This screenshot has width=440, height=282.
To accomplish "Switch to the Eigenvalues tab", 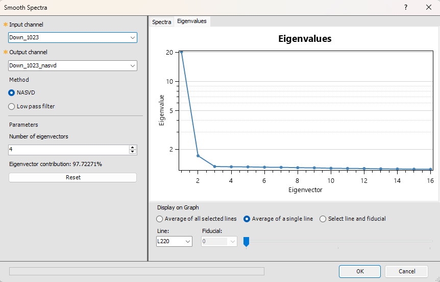I will tap(192, 21).
